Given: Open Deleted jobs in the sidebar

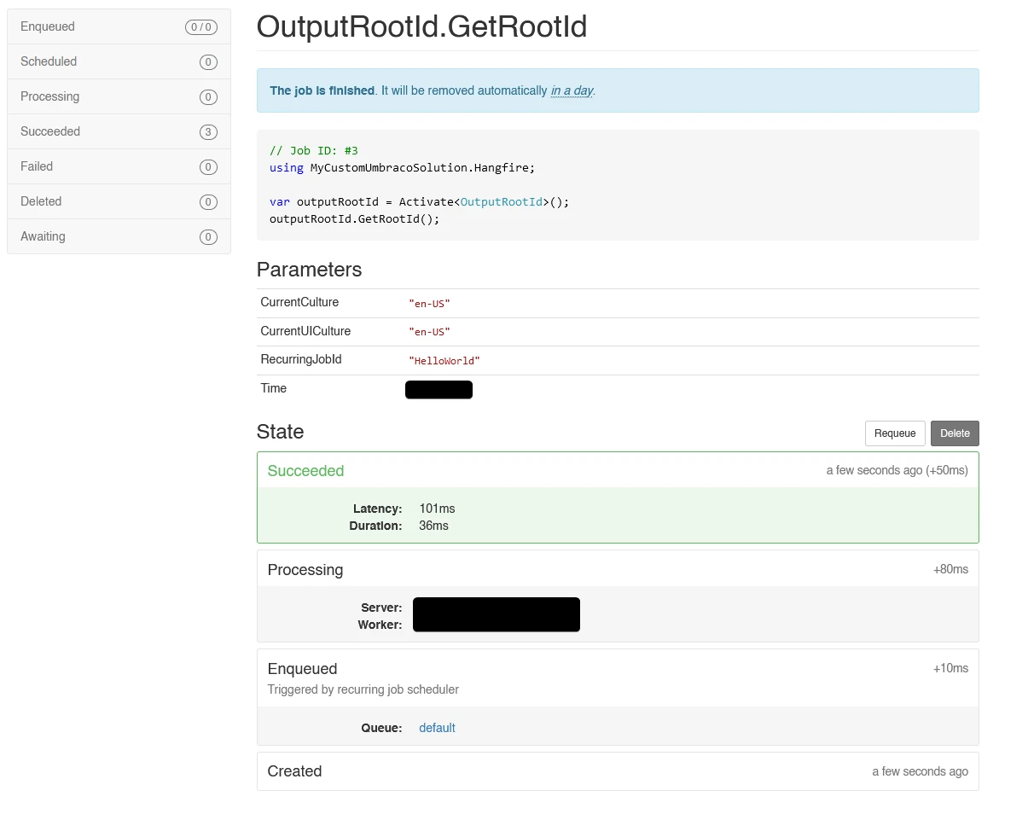Looking at the screenshot, I should point(41,201).
